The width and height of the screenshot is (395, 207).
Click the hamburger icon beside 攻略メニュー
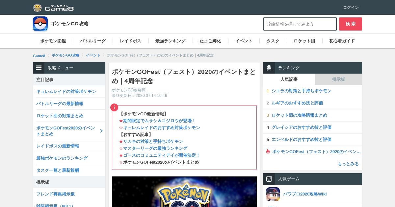[39, 68]
